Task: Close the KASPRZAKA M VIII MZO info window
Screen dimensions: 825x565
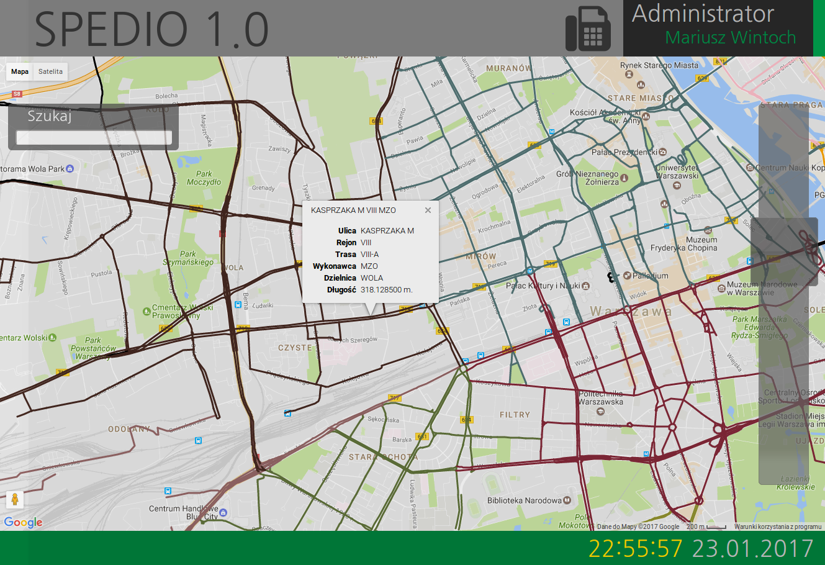Action: [x=428, y=210]
